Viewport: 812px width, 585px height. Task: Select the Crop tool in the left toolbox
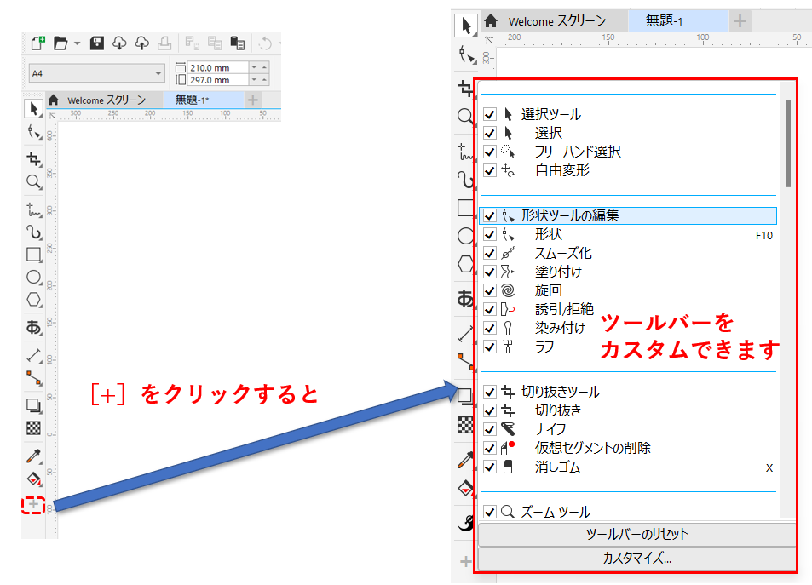(34, 159)
